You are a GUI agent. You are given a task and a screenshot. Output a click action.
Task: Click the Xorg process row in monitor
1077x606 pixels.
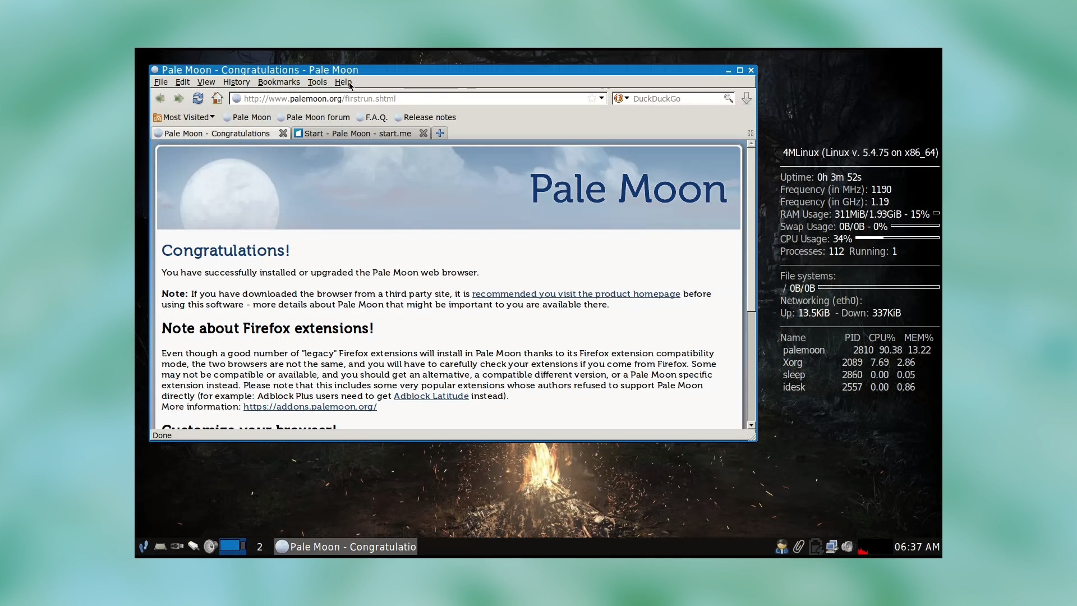[849, 362]
